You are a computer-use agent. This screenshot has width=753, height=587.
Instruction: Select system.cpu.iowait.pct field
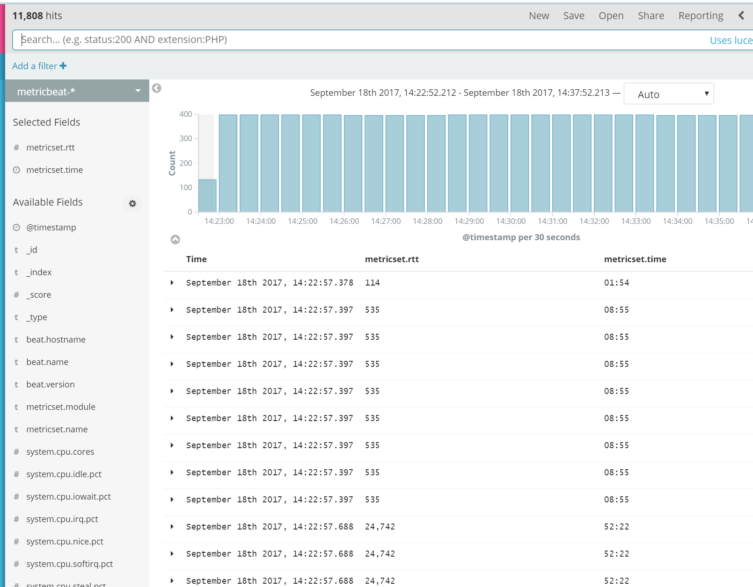coord(68,497)
